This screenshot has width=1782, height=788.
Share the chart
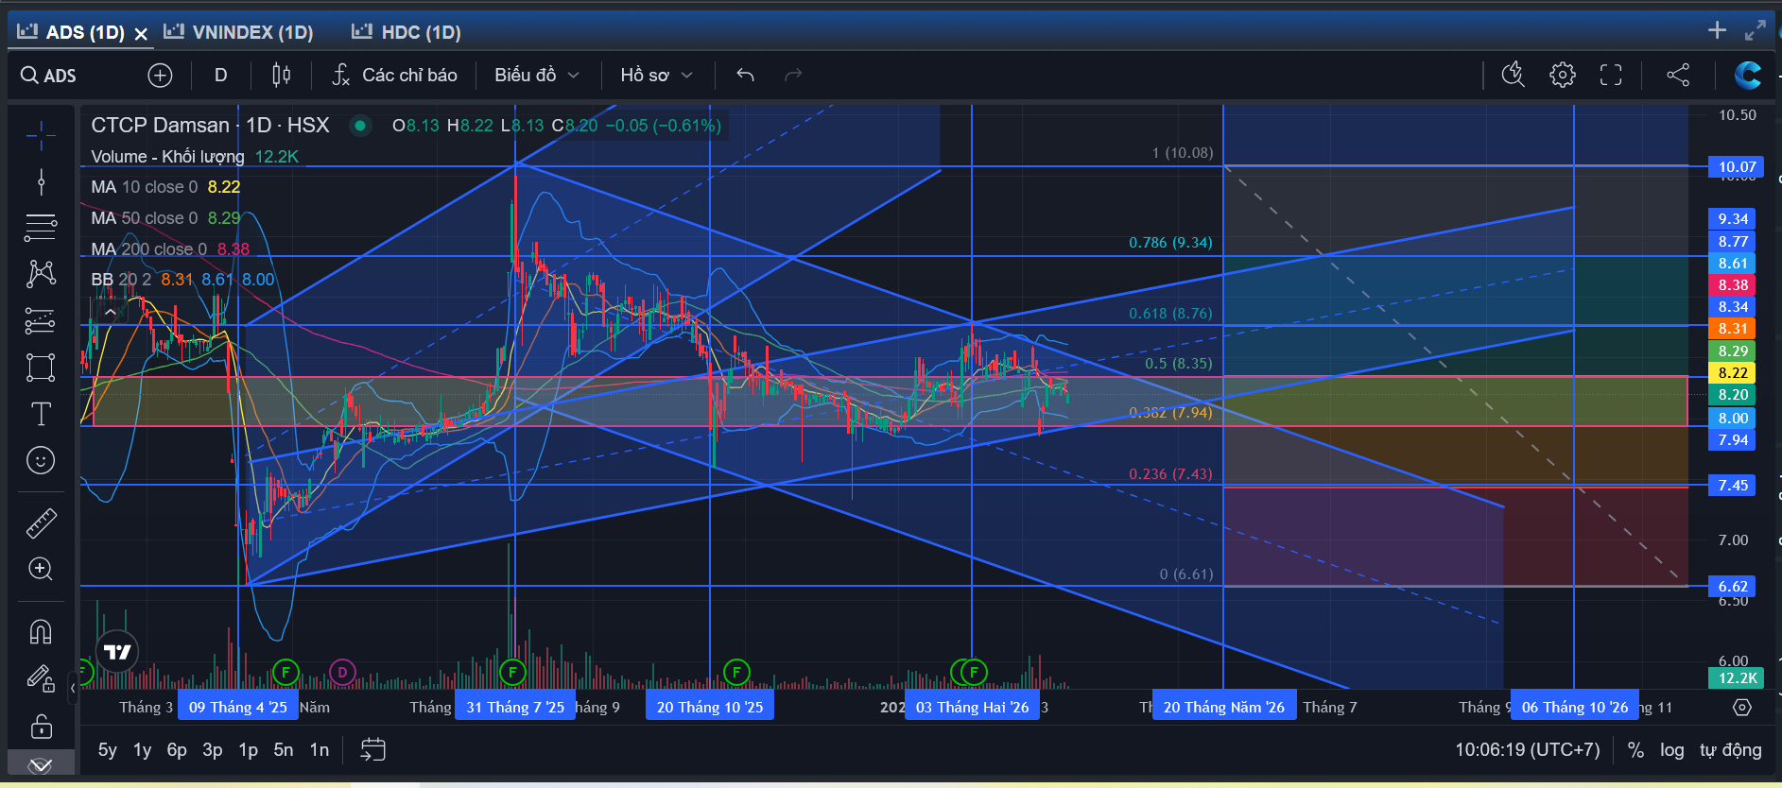pyautogui.click(x=1678, y=76)
